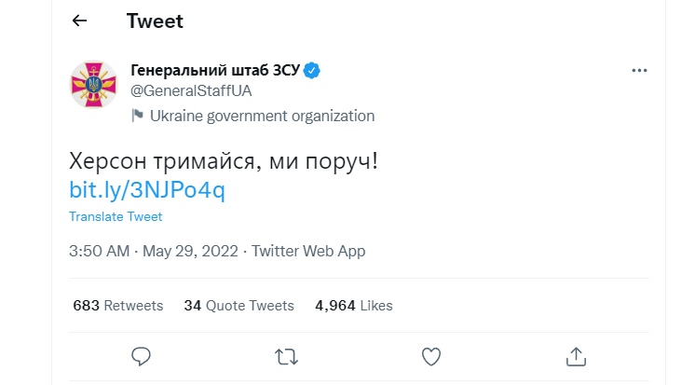
Task: Click the 3:50 AM May 29, 2022 timestamp
Action: [154, 251]
